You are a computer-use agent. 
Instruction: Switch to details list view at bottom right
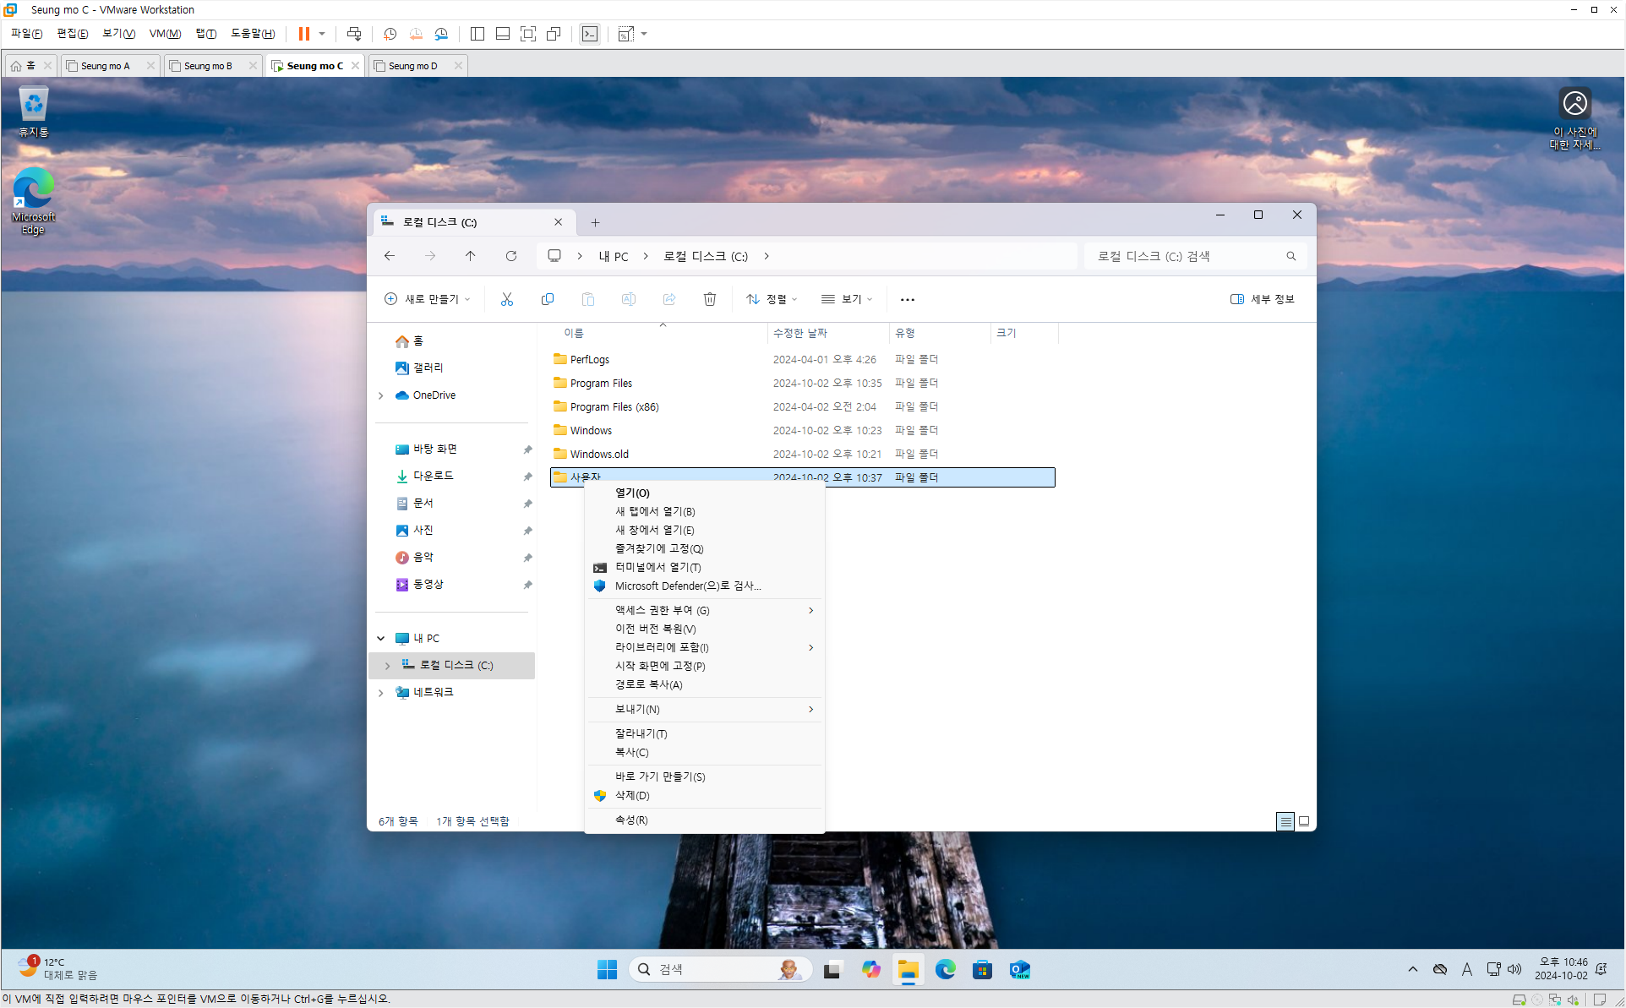pos(1285,821)
